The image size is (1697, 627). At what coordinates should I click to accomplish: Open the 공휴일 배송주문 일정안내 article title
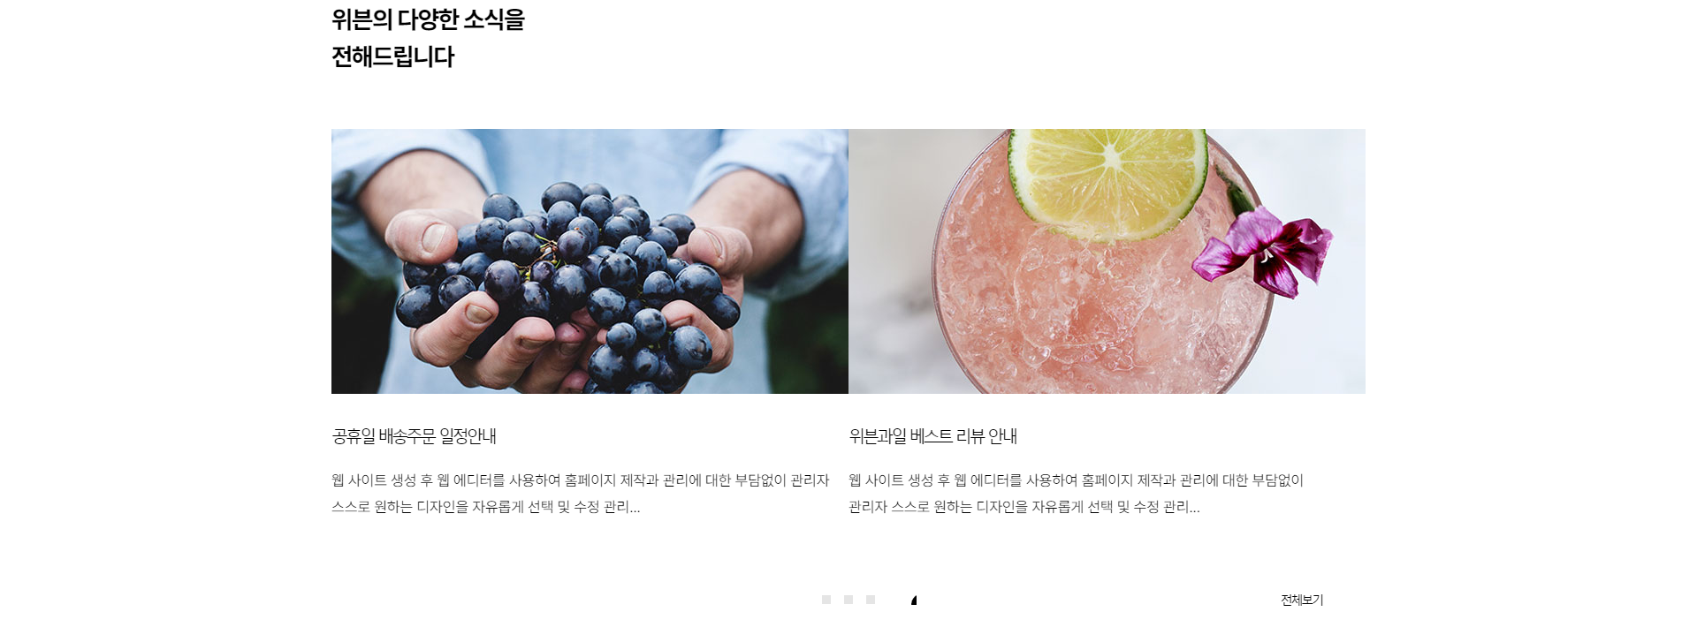click(414, 436)
